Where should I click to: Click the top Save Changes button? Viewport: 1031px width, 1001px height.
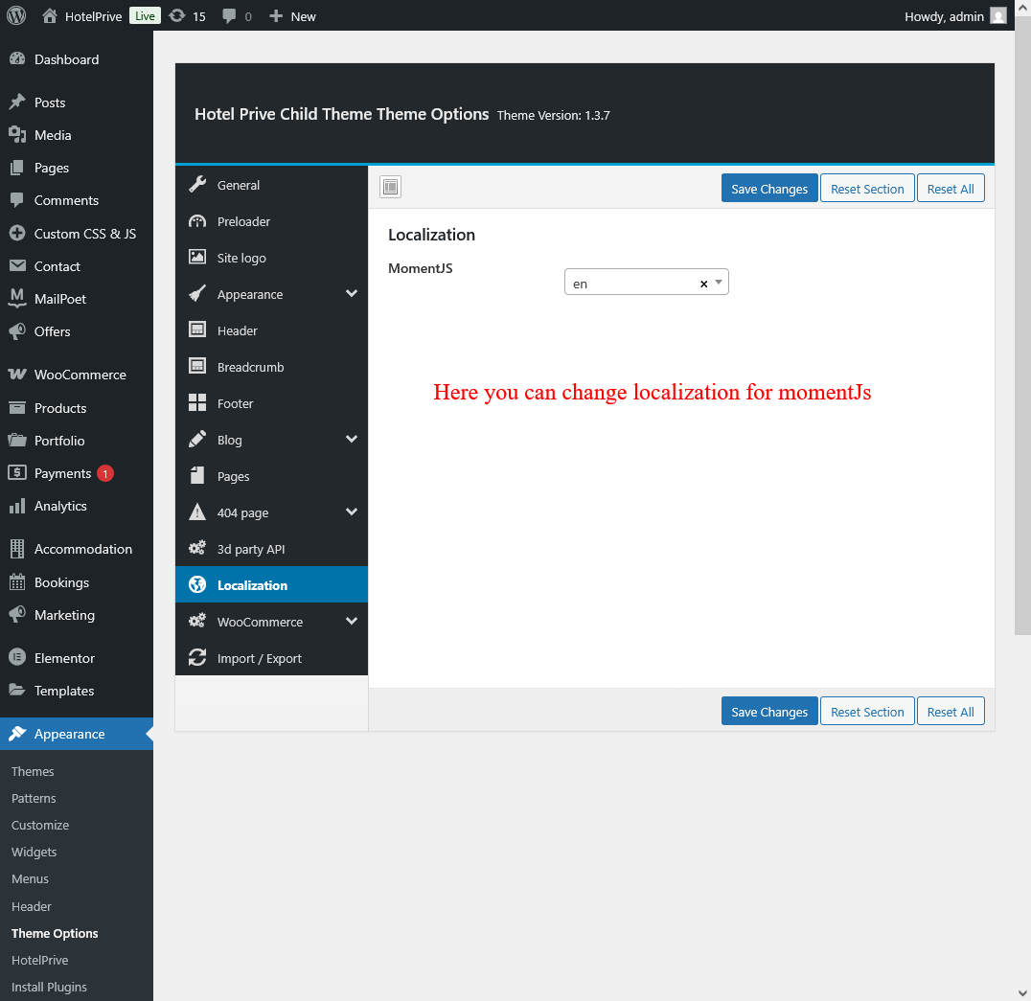[769, 189]
